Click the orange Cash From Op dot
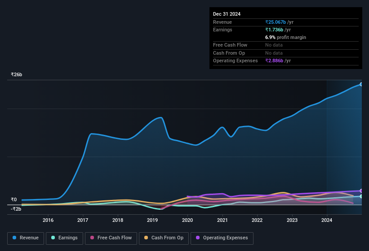Screen dimensions: 369x251 coord(146,238)
